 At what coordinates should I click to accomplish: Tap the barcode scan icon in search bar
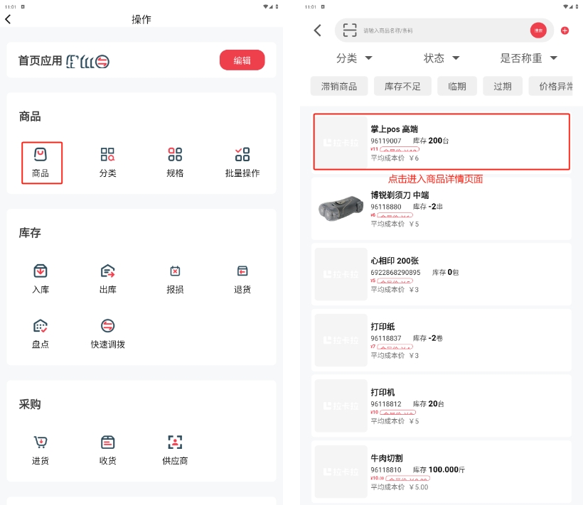pyautogui.click(x=349, y=30)
